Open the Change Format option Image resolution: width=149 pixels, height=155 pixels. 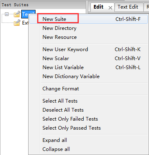coord(89,89)
